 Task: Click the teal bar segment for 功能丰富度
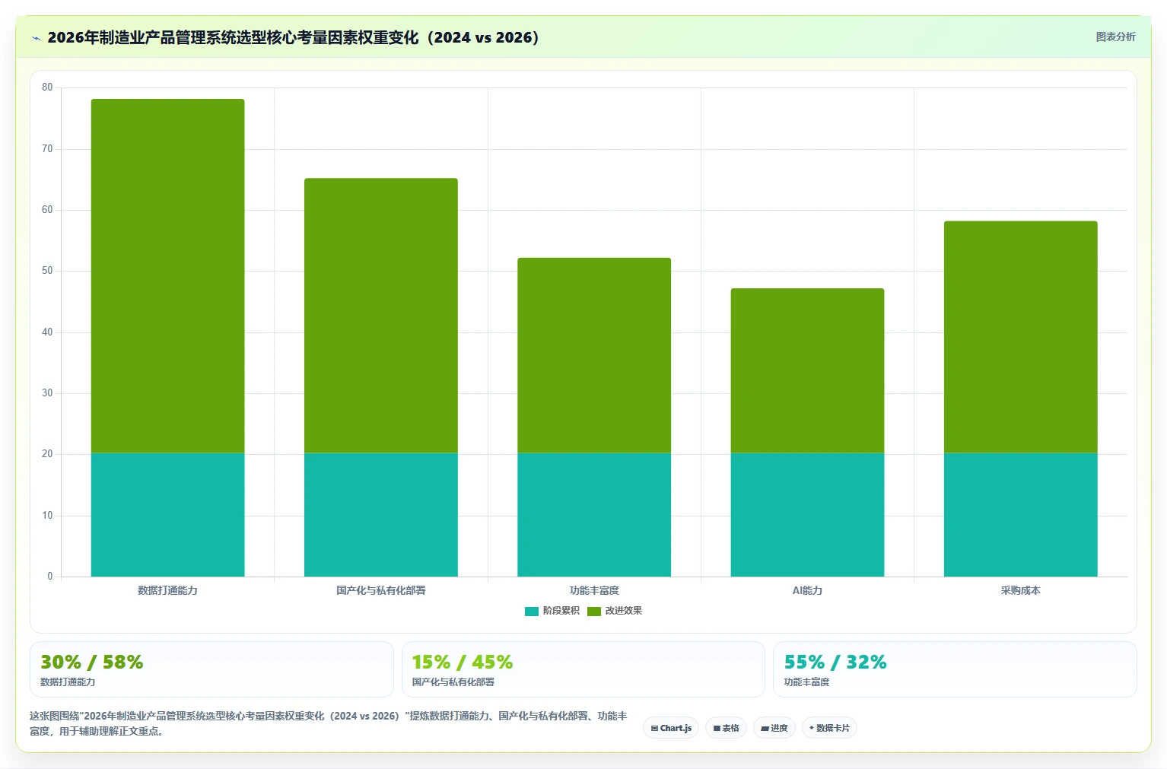tap(594, 515)
